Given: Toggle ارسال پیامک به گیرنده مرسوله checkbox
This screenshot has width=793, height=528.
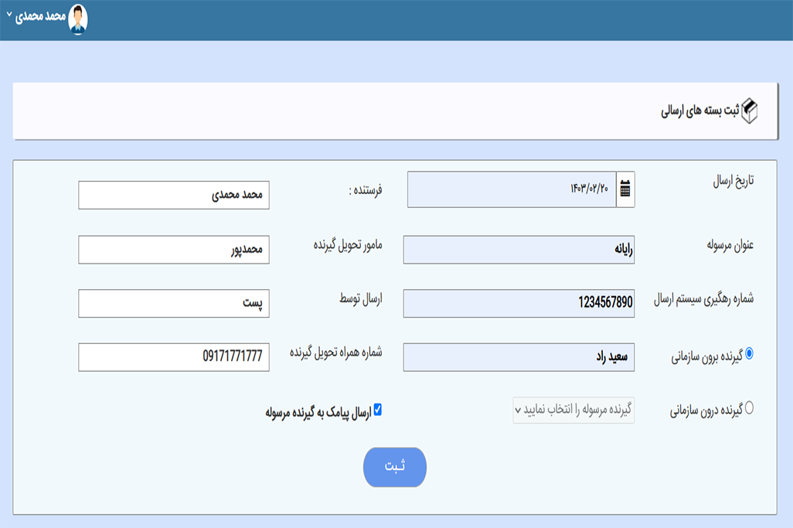Looking at the screenshot, I should (x=378, y=410).
